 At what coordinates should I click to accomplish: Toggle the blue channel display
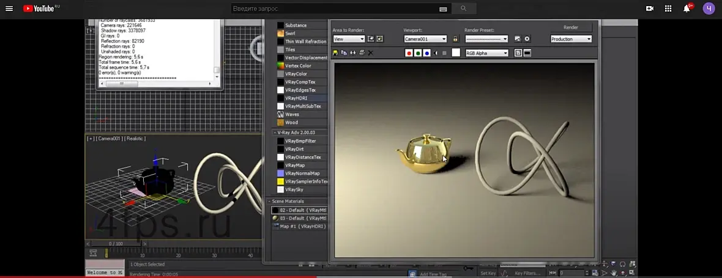427,53
